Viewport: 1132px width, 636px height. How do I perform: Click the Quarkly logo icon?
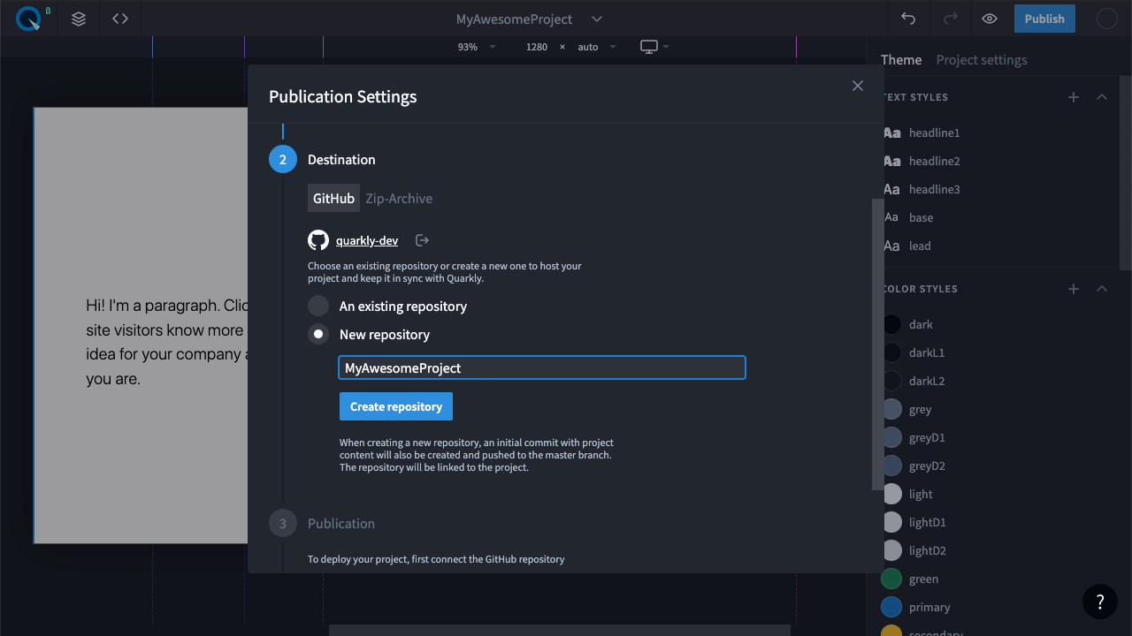click(28, 19)
